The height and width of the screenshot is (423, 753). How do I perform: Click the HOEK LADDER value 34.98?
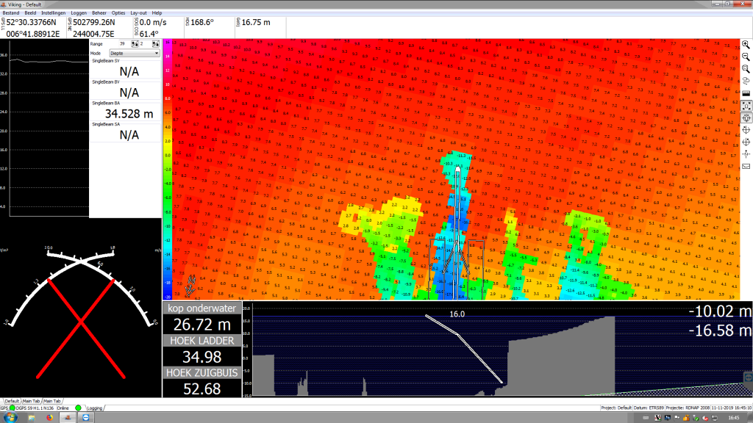[x=202, y=357]
